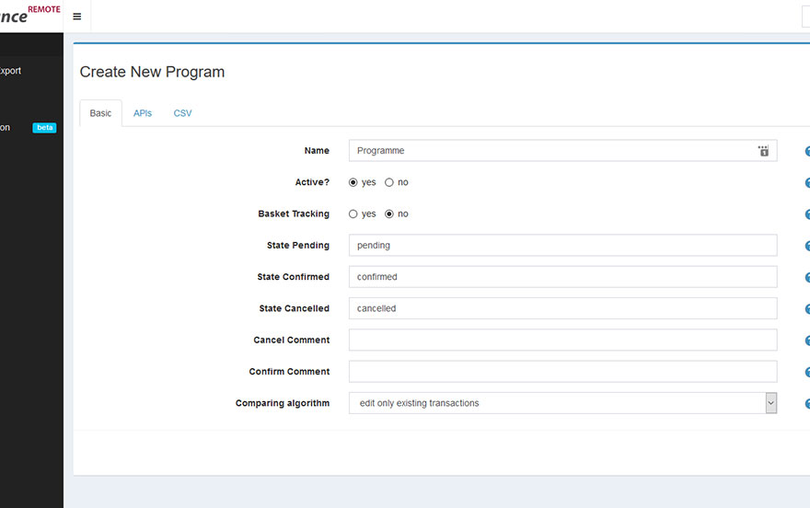Open help icon beside State Cancelled

807,309
